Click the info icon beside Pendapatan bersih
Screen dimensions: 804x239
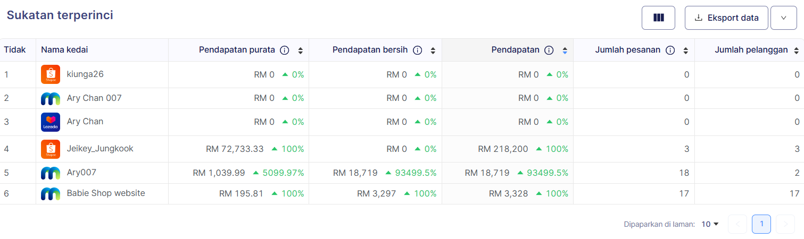(x=418, y=50)
